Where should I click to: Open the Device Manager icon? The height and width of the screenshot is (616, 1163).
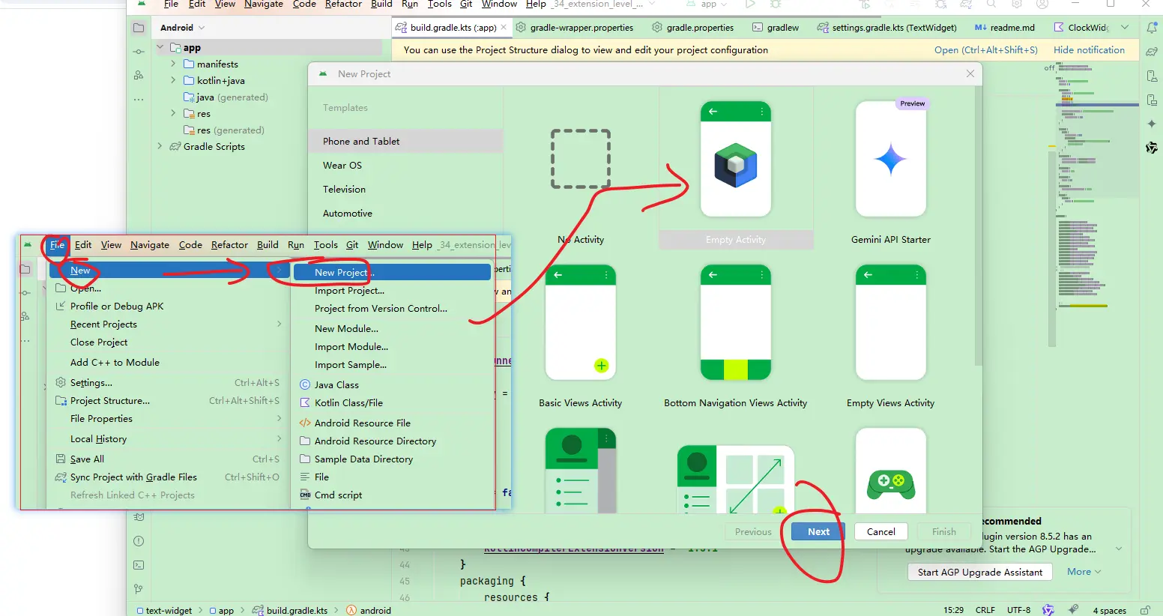click(1152, 76)
